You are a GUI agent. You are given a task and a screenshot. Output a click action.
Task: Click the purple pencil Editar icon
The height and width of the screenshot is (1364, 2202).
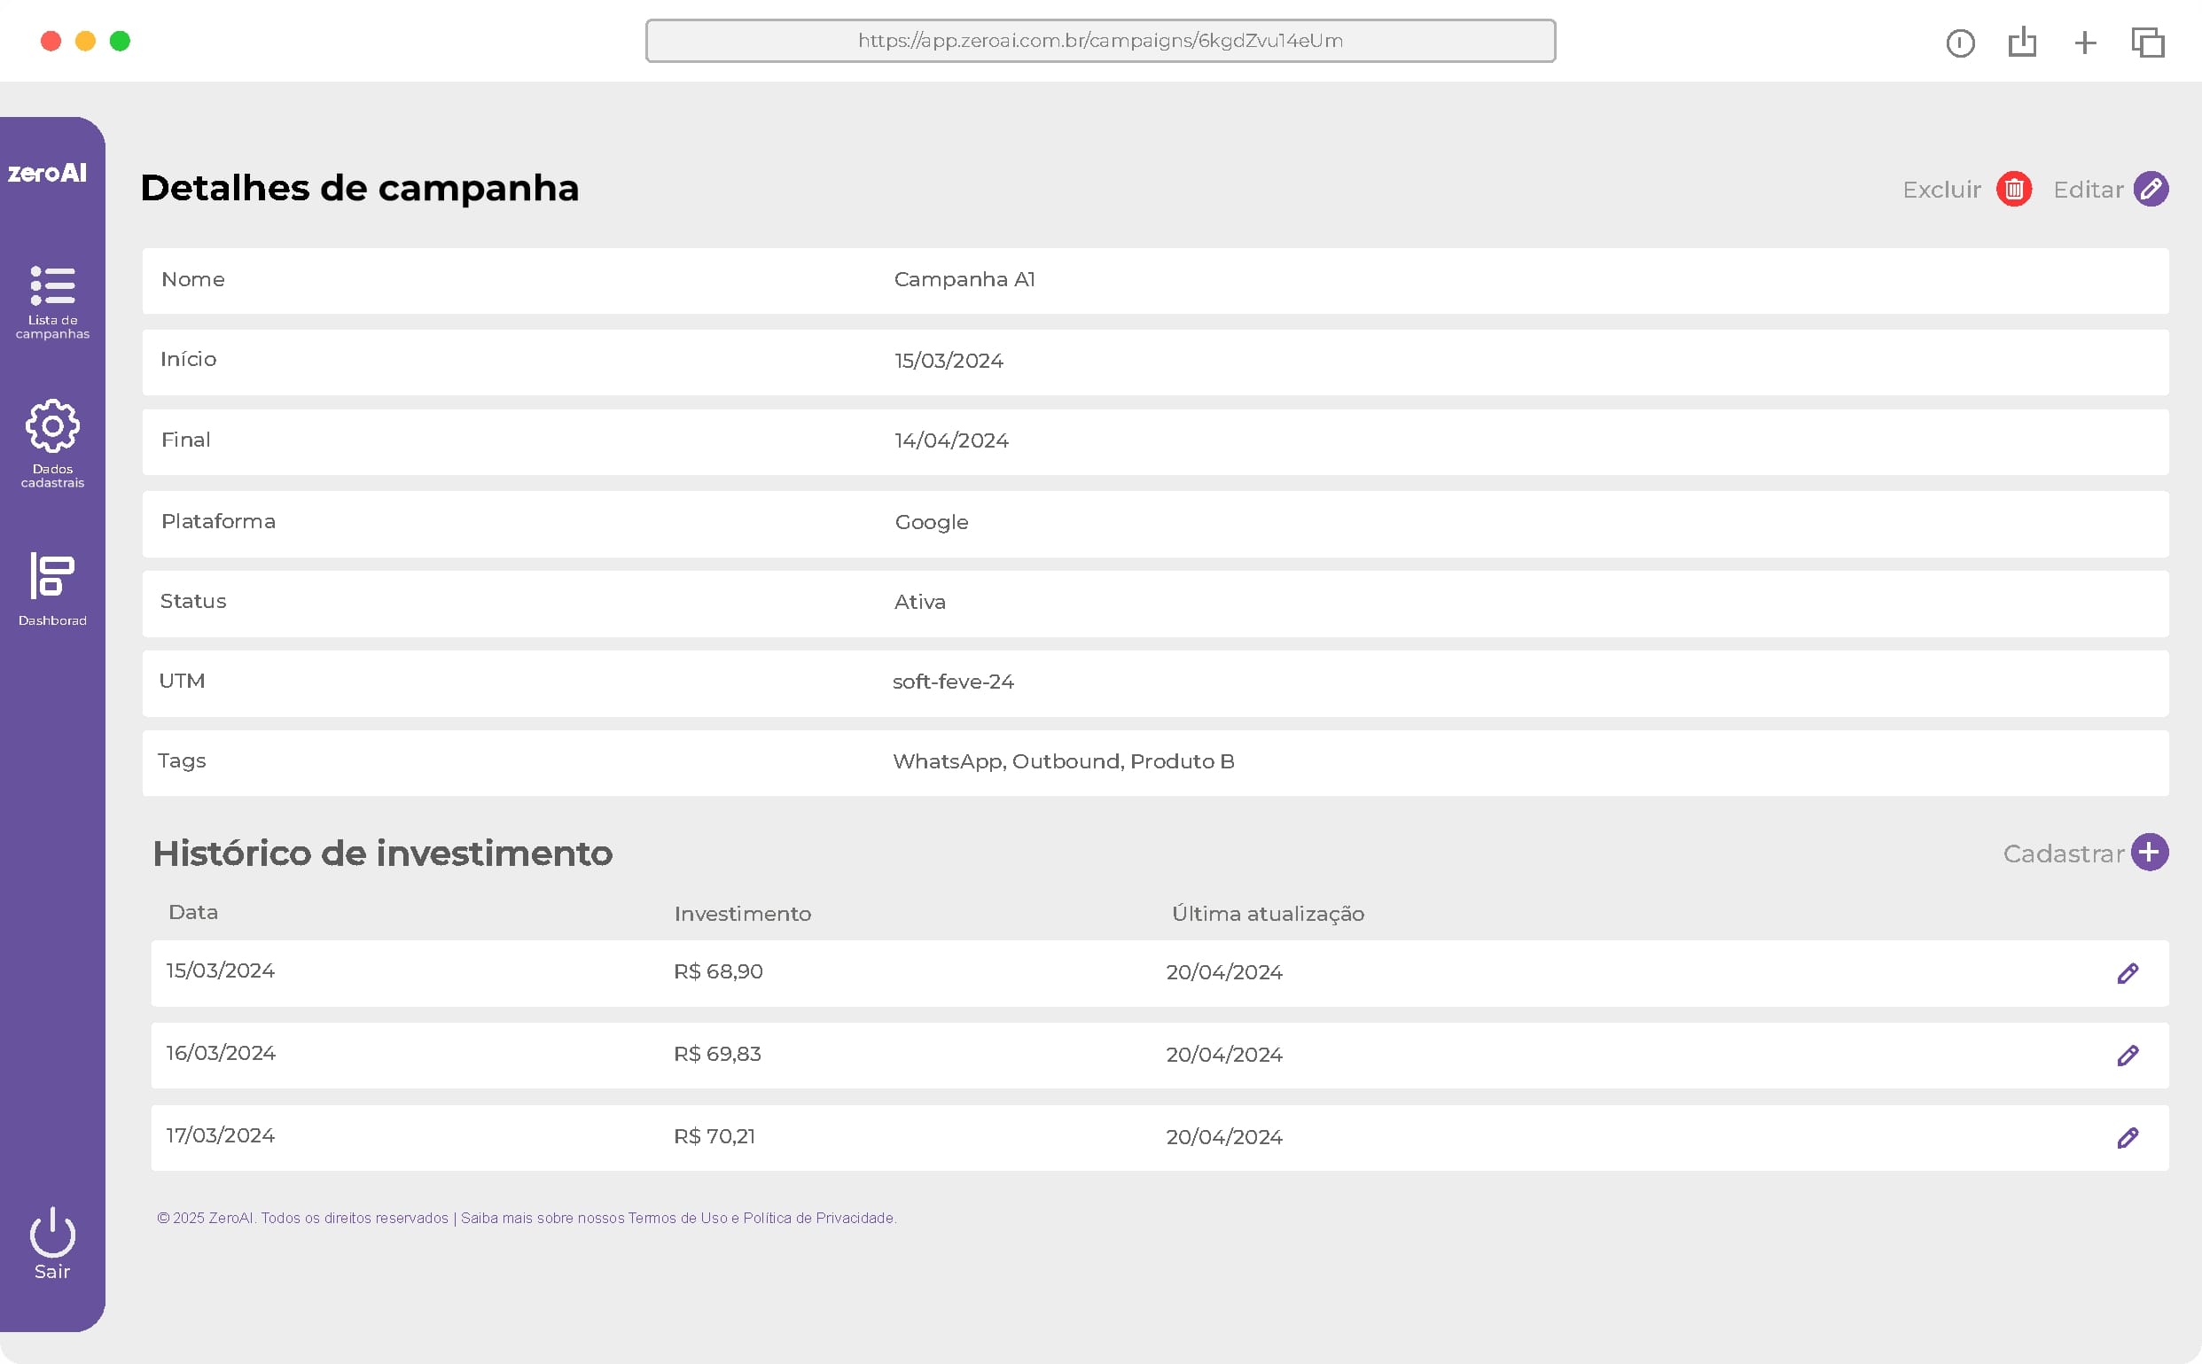2151,190
